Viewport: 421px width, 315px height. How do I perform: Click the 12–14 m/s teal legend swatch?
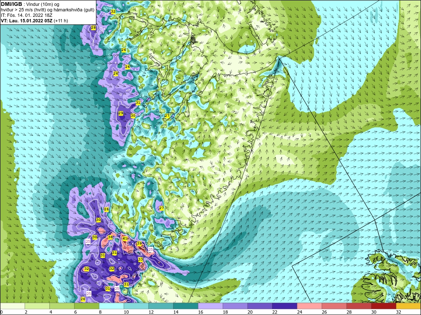(161, 306)
